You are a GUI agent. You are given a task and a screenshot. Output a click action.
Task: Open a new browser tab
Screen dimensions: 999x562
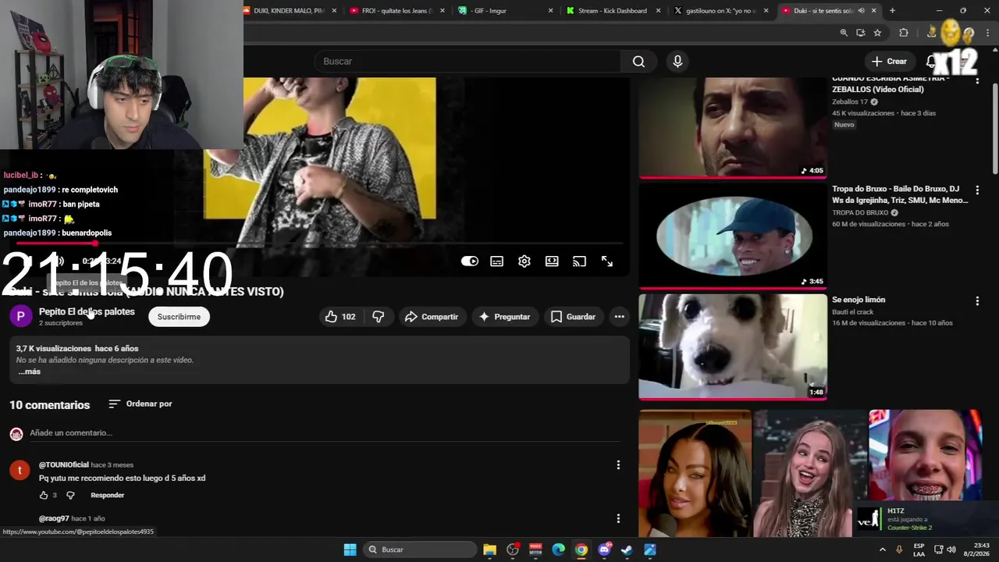tap(892, 11)
